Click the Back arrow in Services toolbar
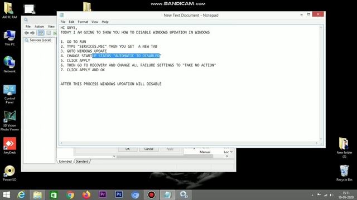 (x=27, y=33)
